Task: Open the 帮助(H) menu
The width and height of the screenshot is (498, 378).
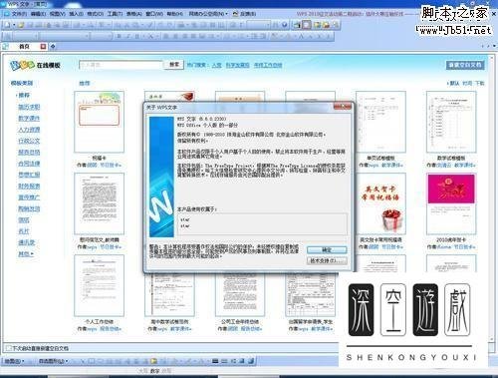Action: point(175,14)
